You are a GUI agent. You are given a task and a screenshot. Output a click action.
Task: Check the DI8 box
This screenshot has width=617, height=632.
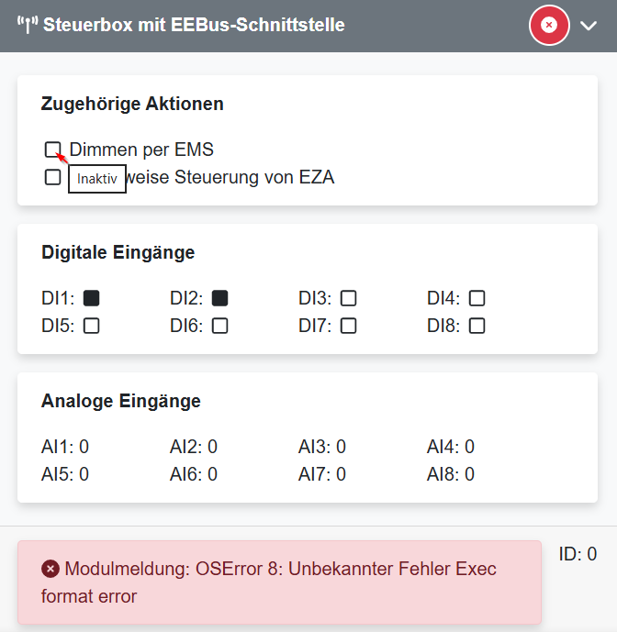477,326
